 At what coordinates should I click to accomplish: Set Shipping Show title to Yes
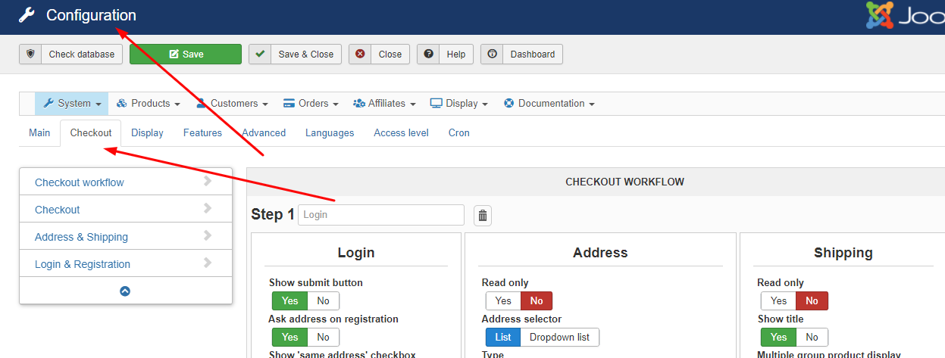tap(779, 337)
